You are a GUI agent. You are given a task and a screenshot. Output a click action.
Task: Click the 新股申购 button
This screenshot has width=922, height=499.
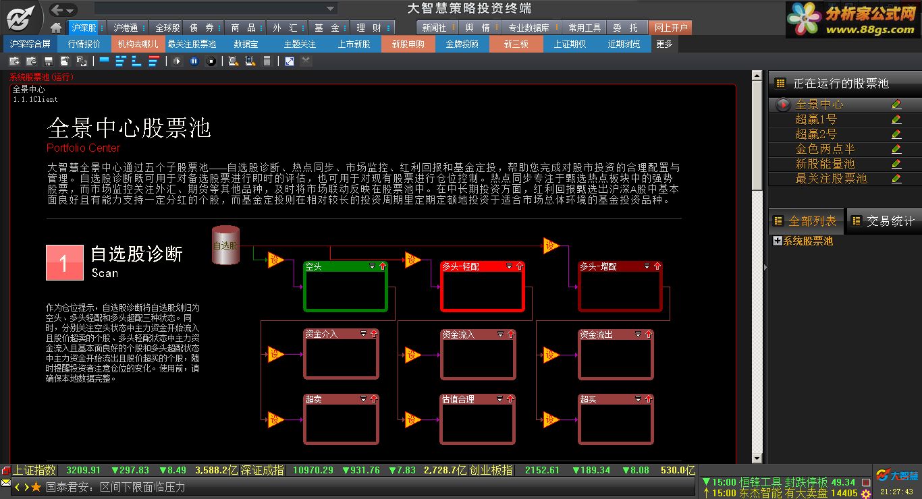click(x=408, y=44)
